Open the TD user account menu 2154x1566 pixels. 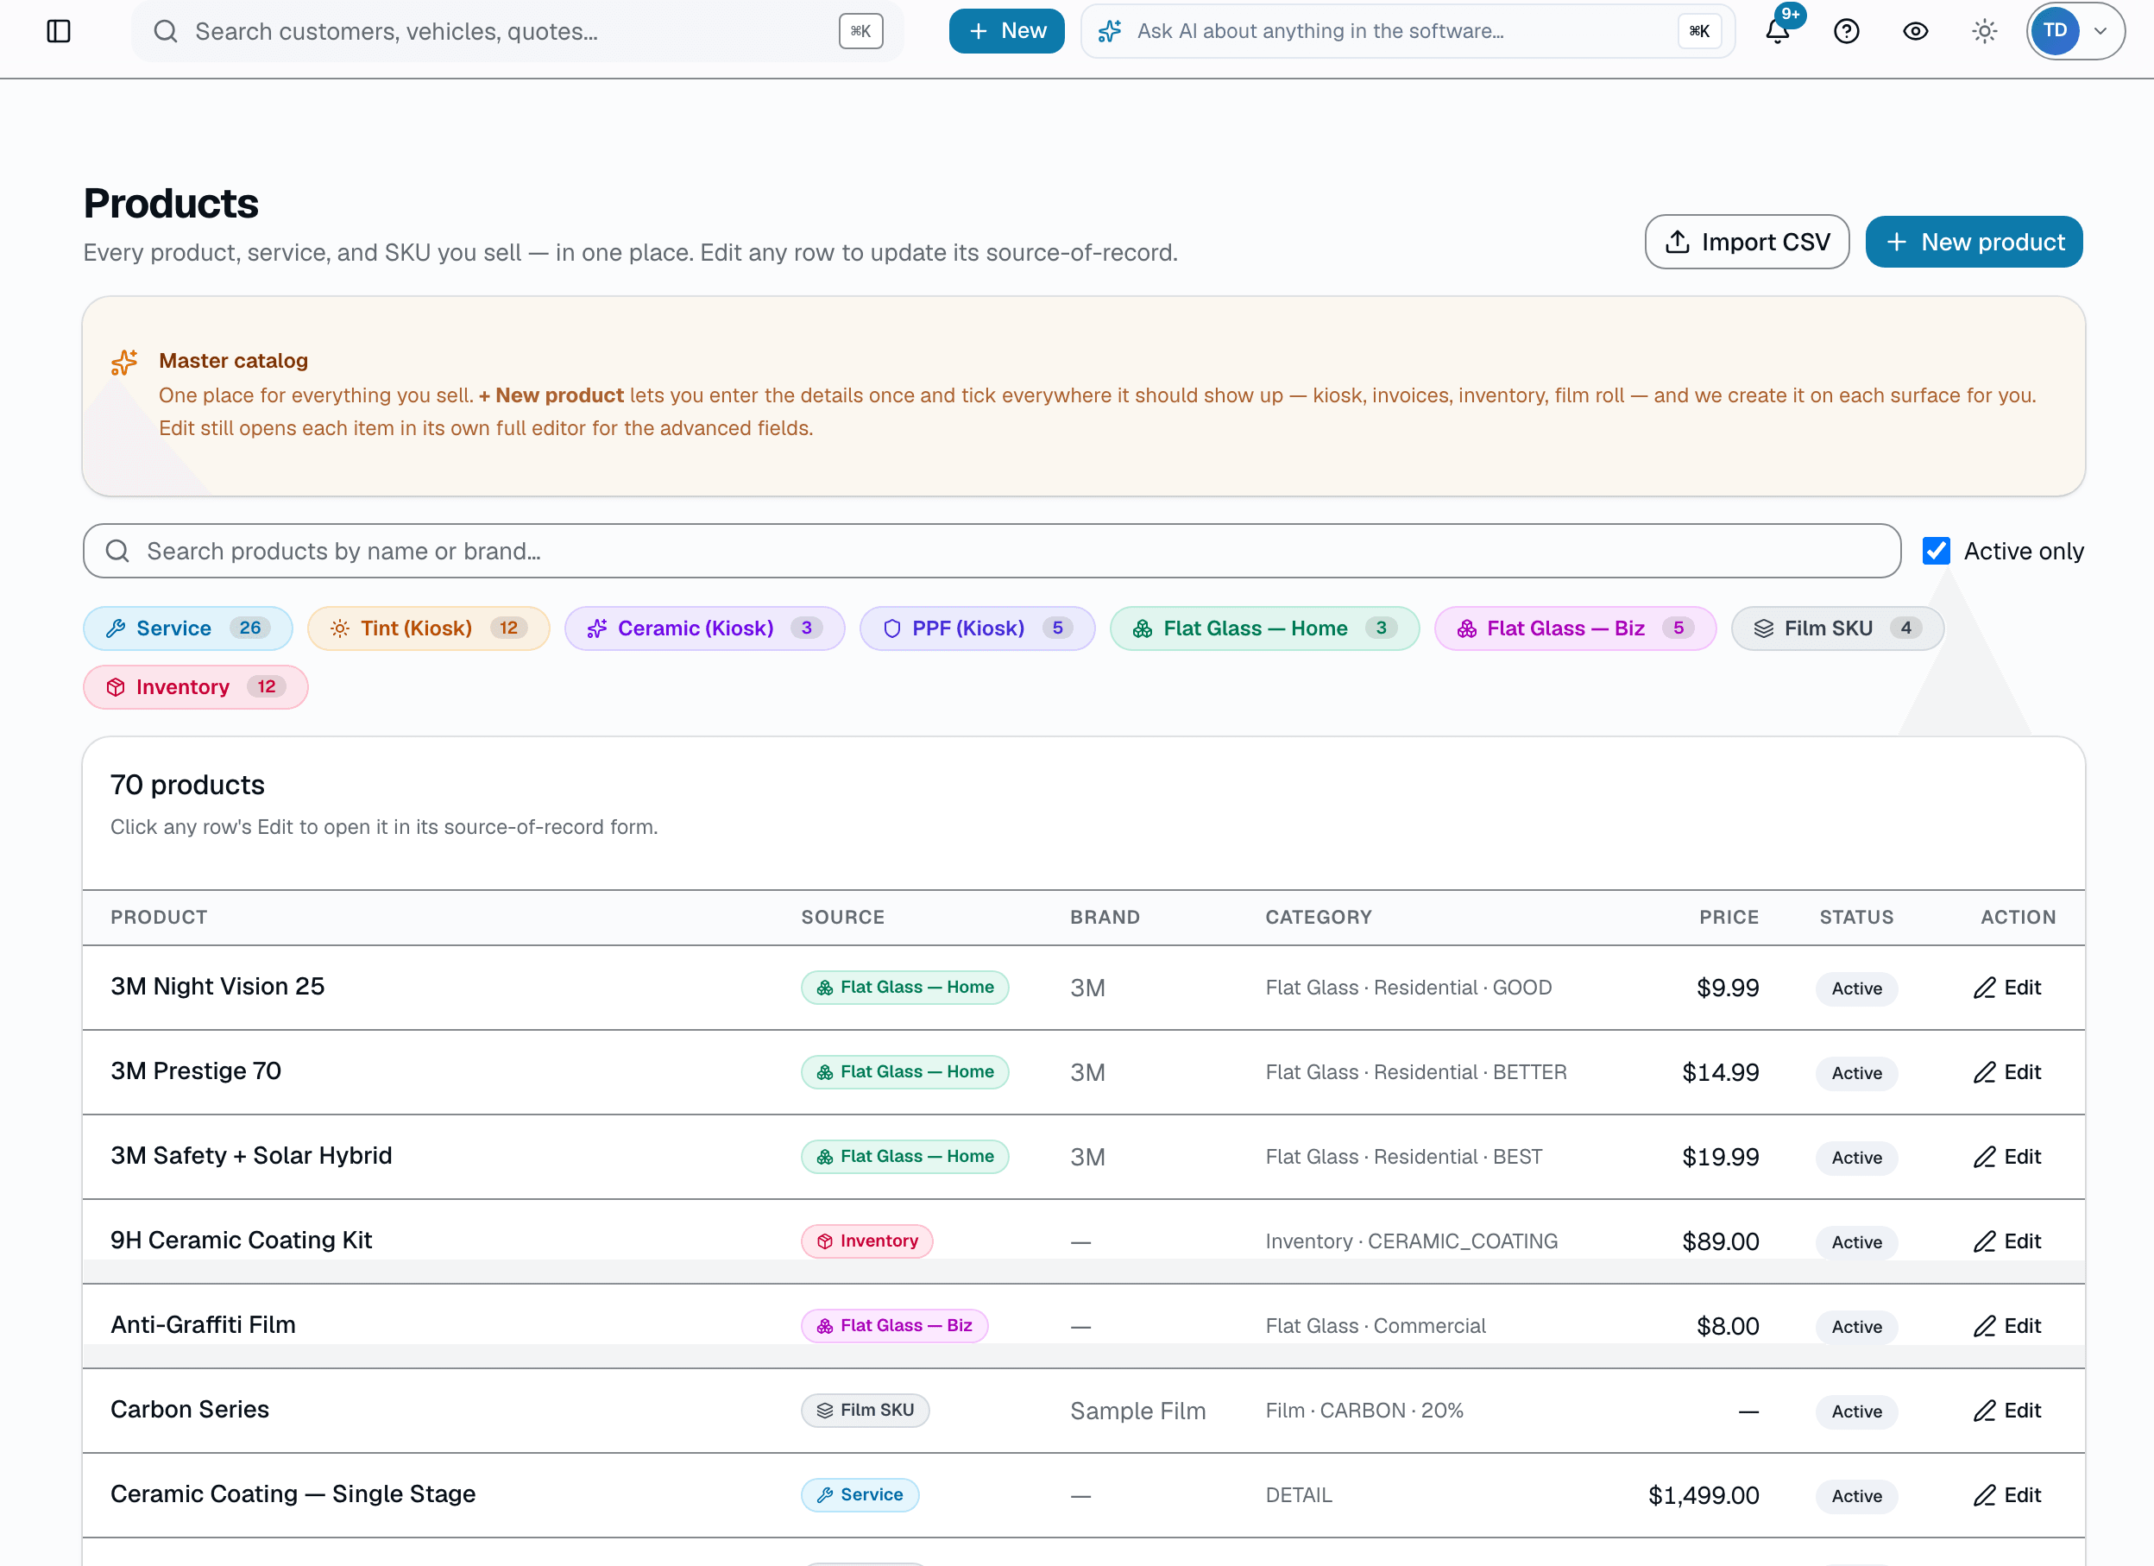(2075, 31)
